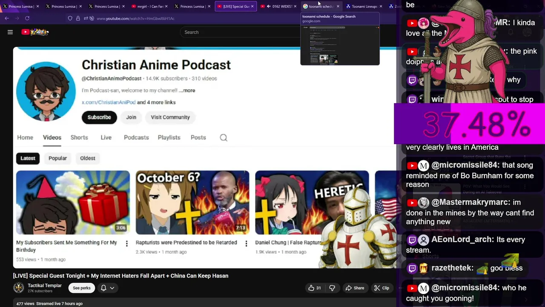
Task: Open 'Rapturists were Predestined' video title
Action: 186,243
